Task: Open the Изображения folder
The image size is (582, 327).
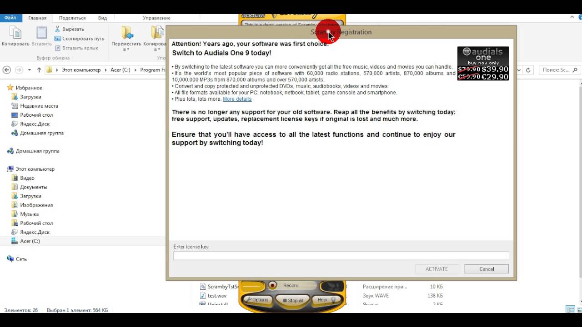Action: tap(36, 205)
